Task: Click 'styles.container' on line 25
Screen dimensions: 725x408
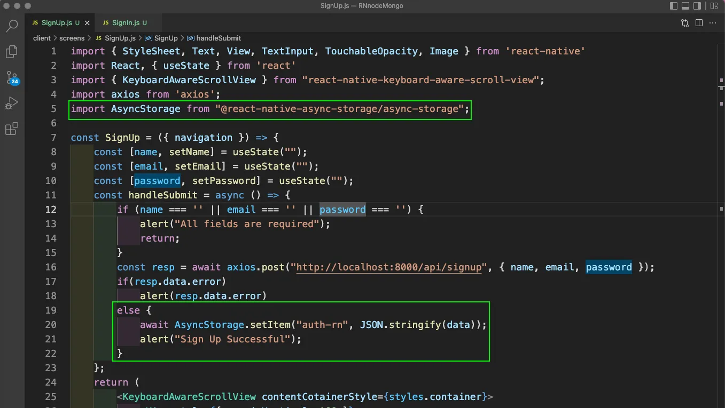Action: (x=435, y=397)
